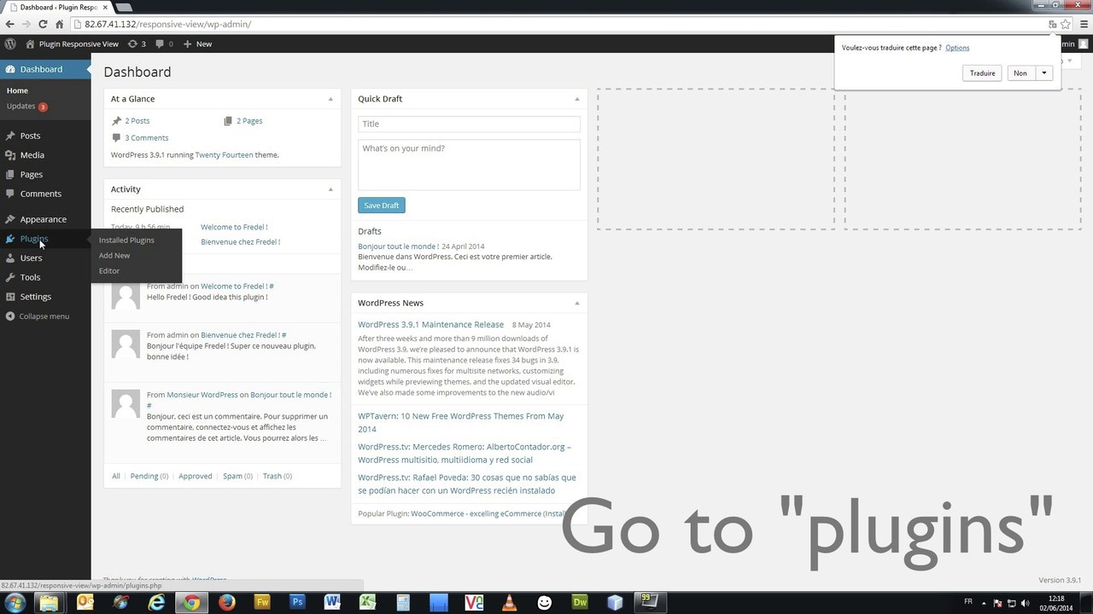This screenshot has height=614, width=1093.
Task: Click Traduire button in translate popup
Action: [x=983, y=73]
